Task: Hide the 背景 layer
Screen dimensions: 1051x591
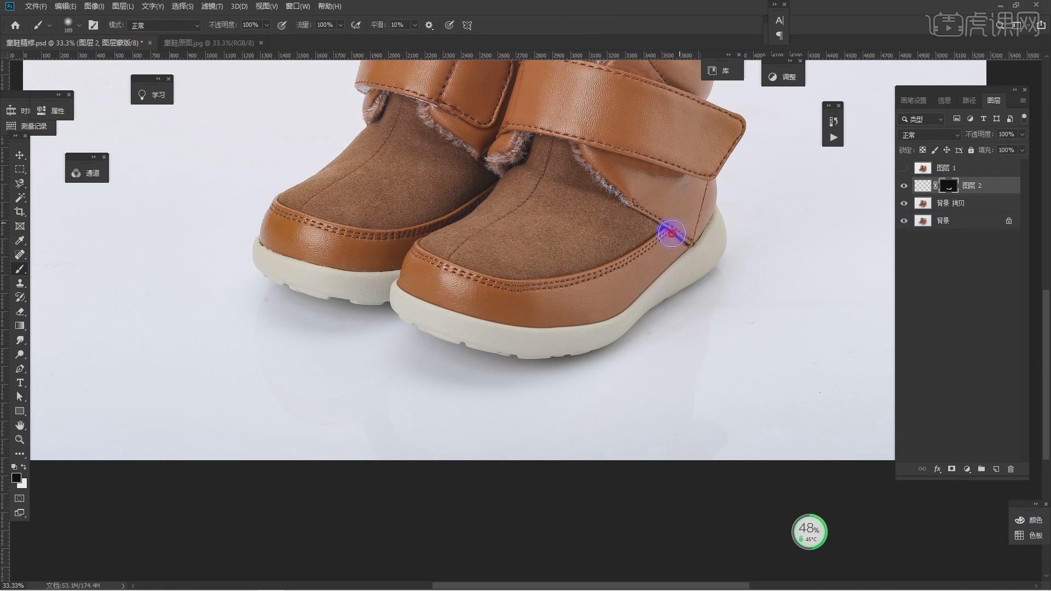Action: [x=904, y=221]
